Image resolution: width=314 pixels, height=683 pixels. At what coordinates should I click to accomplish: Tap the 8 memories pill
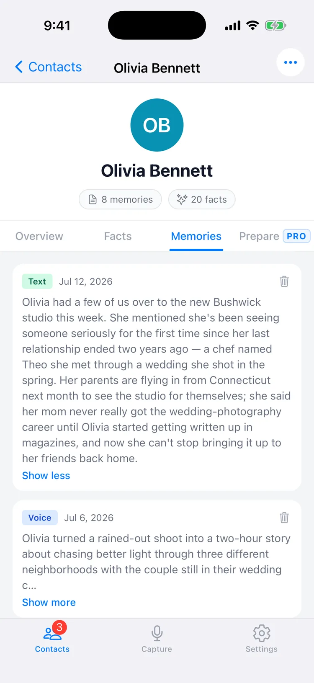(120, 199)
